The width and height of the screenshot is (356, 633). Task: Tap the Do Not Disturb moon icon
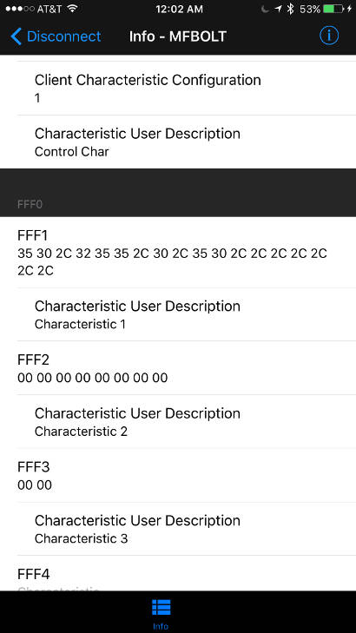265,10
